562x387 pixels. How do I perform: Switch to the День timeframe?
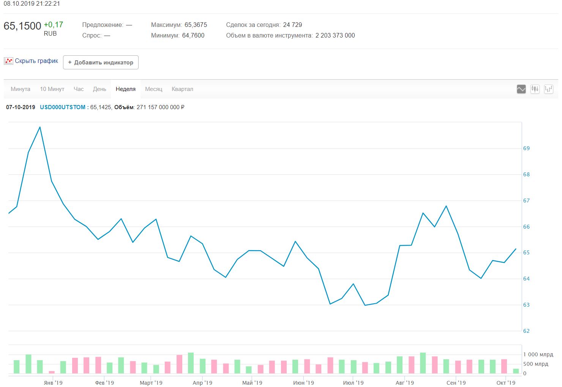pyautogui.click(x=99, y=89)
